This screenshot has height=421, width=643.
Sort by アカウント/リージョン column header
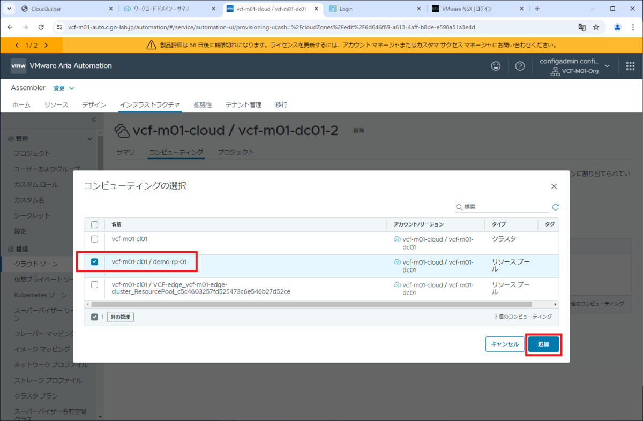(x=418, y=224)
